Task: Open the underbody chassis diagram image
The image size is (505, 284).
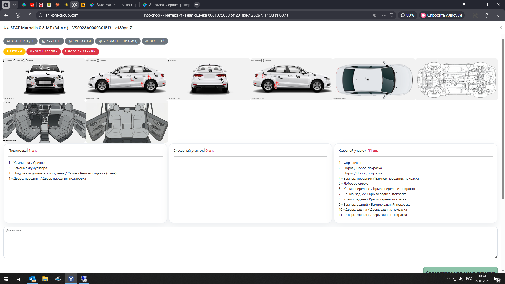Action: 456,79
